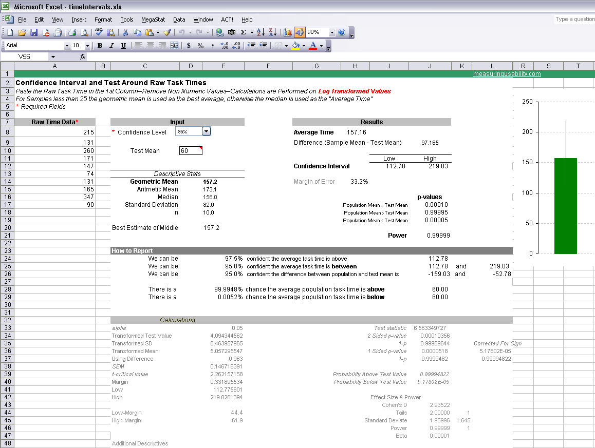Decrease indent
Viewport: 595px width, 448px height.
point(251,46)
